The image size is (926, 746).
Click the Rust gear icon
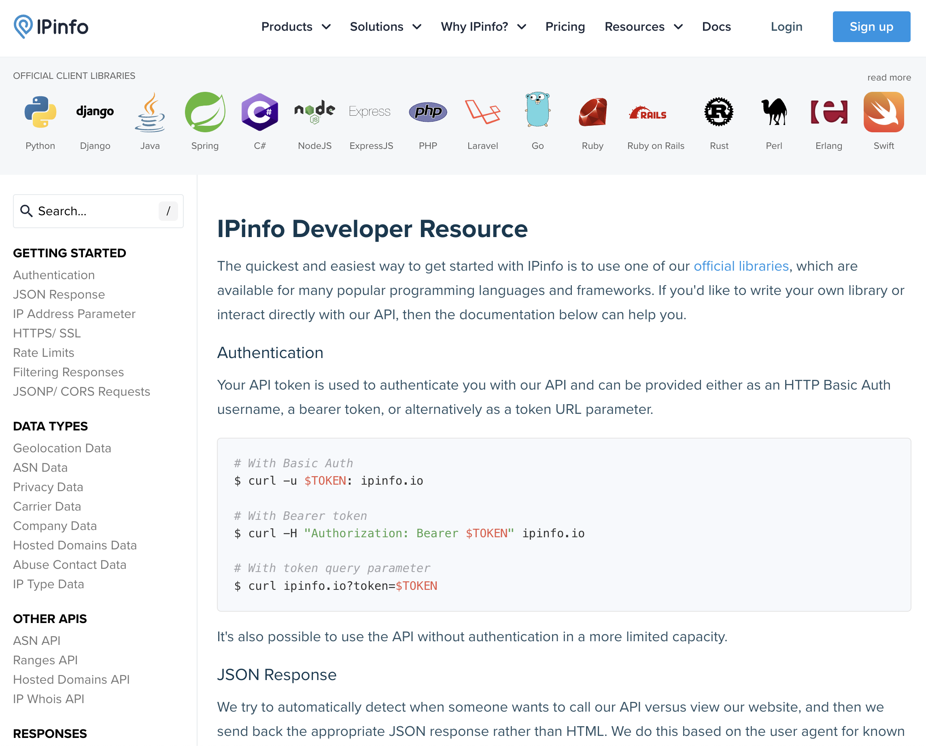coord(719,112)
